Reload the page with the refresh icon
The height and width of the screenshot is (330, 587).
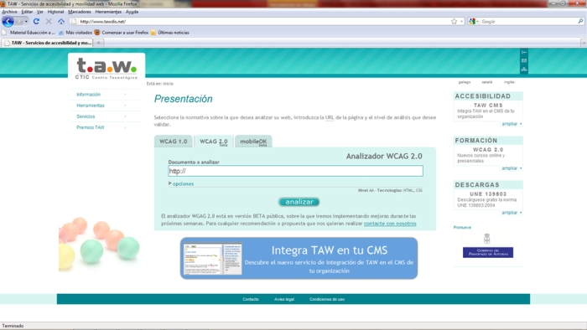pyautogui.click(x=36, y=22)
